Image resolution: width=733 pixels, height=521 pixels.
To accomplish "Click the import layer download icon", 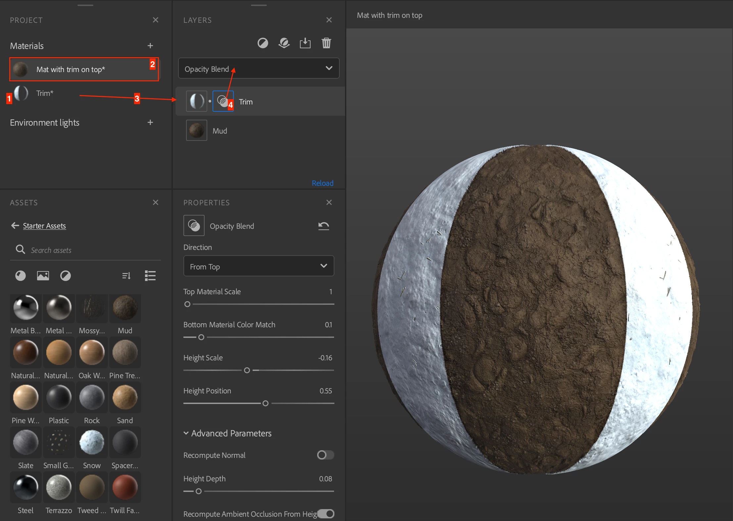I will pyautogui.click(x=305, y=43).
